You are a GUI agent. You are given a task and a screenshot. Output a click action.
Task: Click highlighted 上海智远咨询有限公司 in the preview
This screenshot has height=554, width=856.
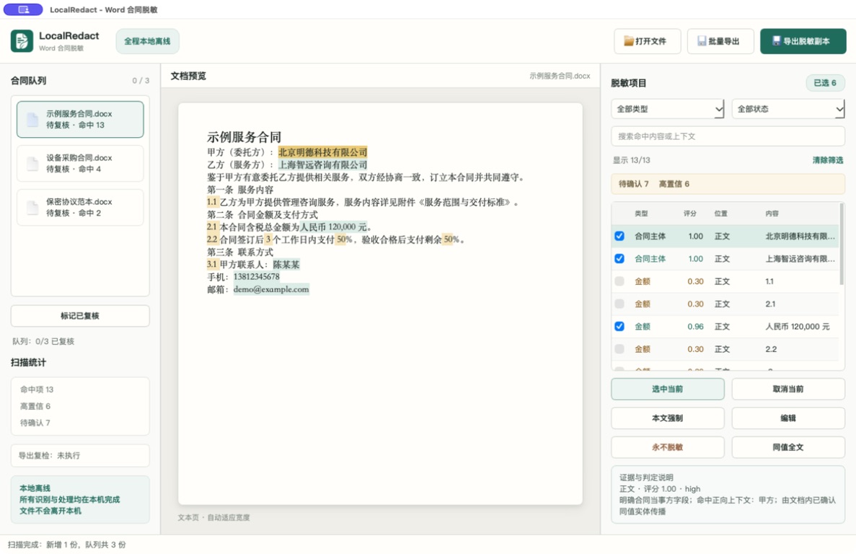(x=322, y=165)
